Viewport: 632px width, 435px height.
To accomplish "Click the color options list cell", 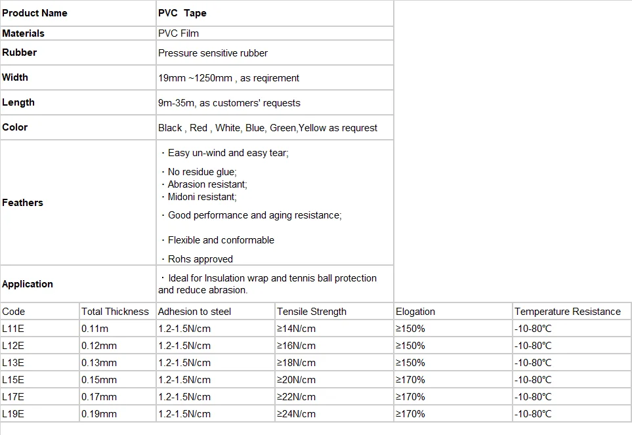I will point(268,128).
